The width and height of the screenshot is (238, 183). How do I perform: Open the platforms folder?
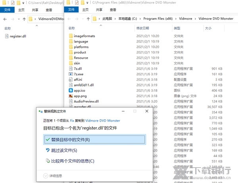pyautogui.click(x=81, y=47)
